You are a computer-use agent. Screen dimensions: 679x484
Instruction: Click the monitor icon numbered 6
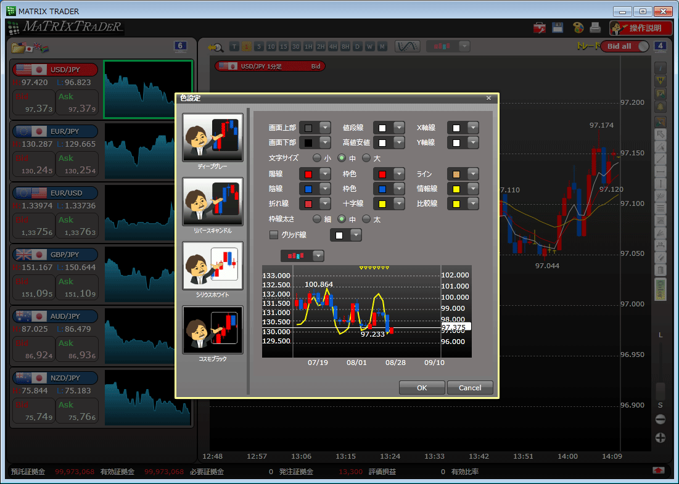coord(180,46)
